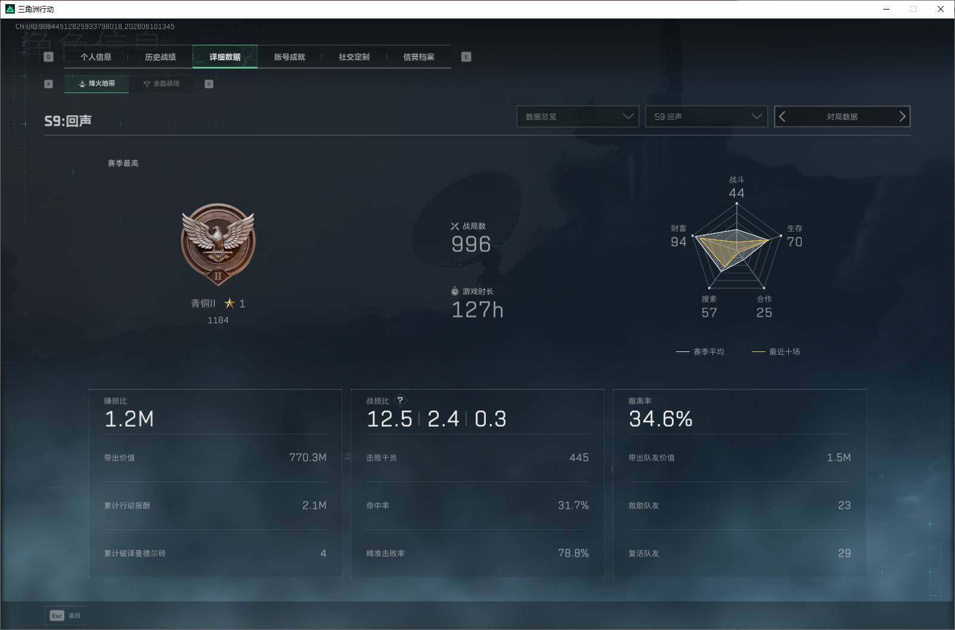Image resolution: width=955 pixels, height=630 pixels.
Task: Switch to 历史战绩 tab
Action: coord(160,57)
